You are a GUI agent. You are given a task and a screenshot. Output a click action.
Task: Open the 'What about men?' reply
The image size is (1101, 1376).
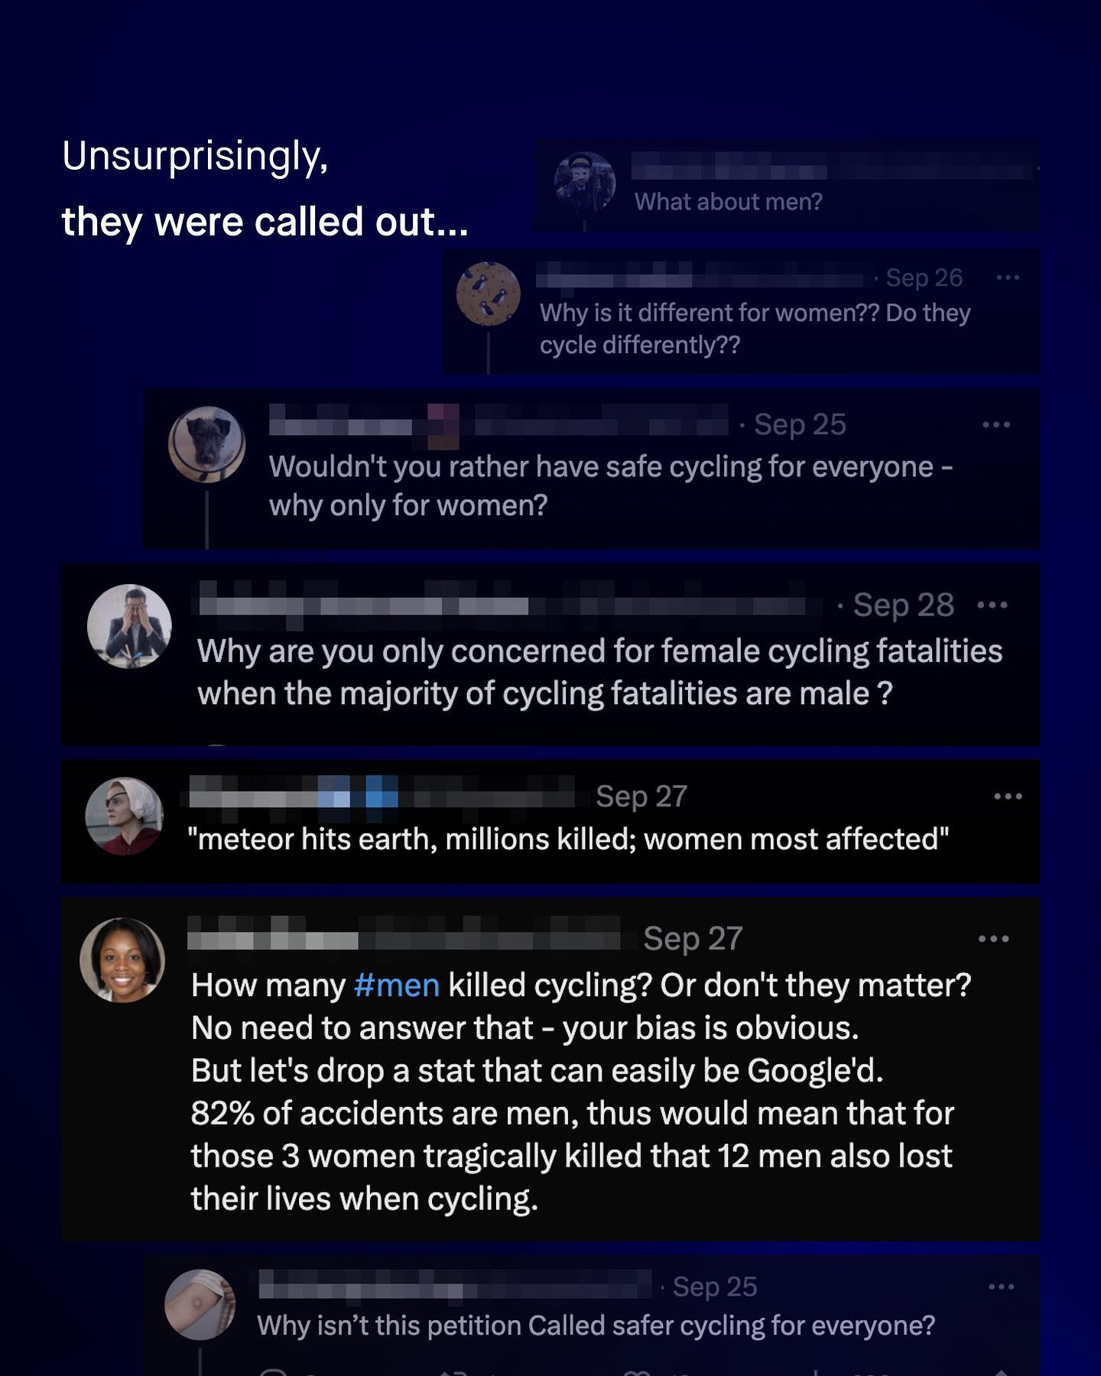[x=728, y=202]
